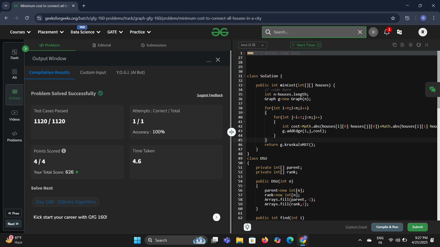440x247 pixels.
Task: Select the Compilation Results tab
Action: [49, 72]
